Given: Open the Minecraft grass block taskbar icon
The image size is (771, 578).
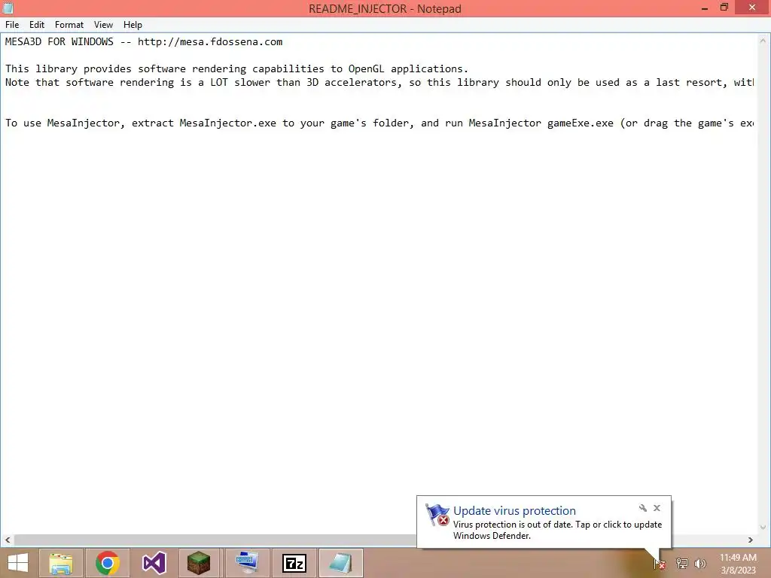Looking at the screenshot, I should point(199,563).
